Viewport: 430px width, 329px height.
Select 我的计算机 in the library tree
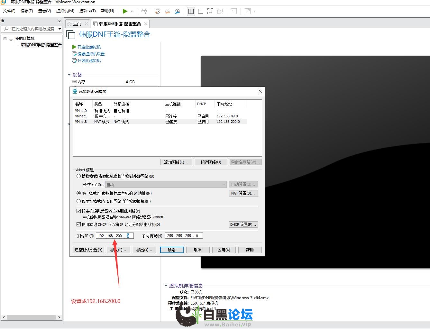click(x=24, y=39)
